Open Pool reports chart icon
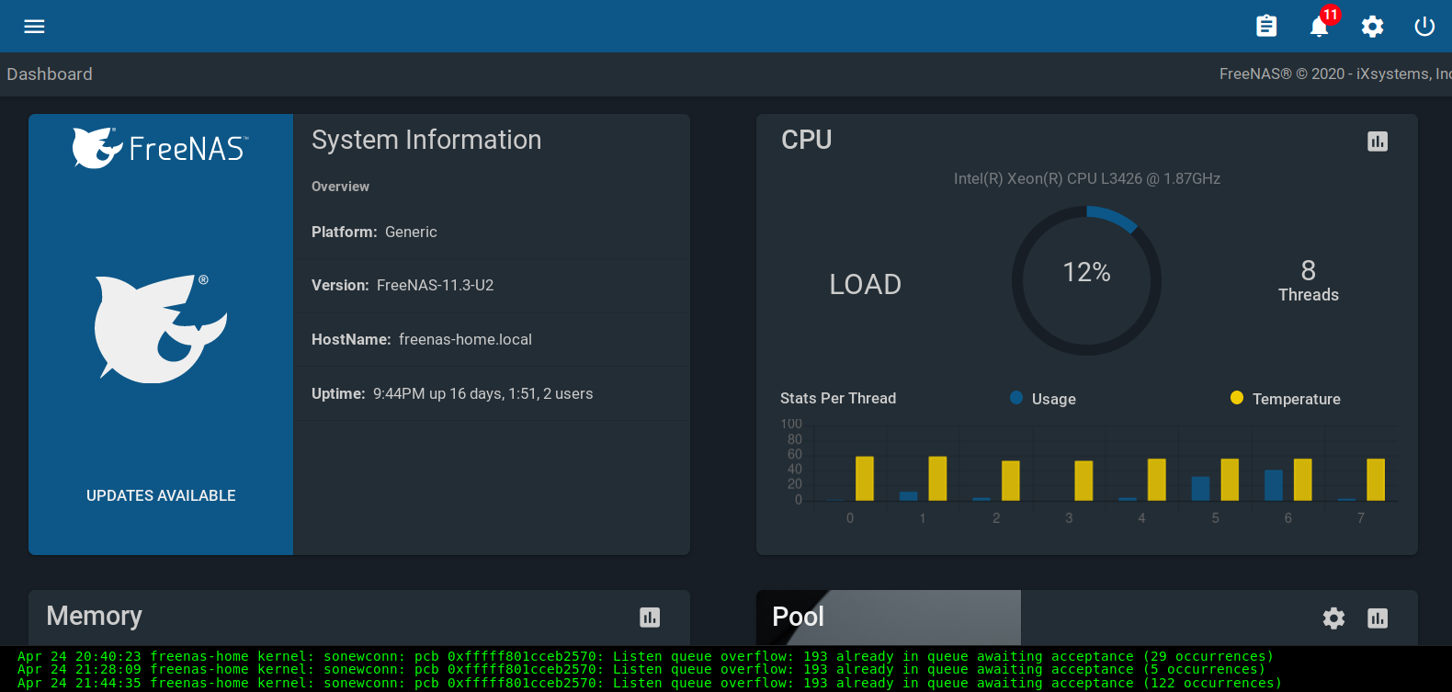Image resolution: width=1452 pixels, height=692 pixels. 1378,618
